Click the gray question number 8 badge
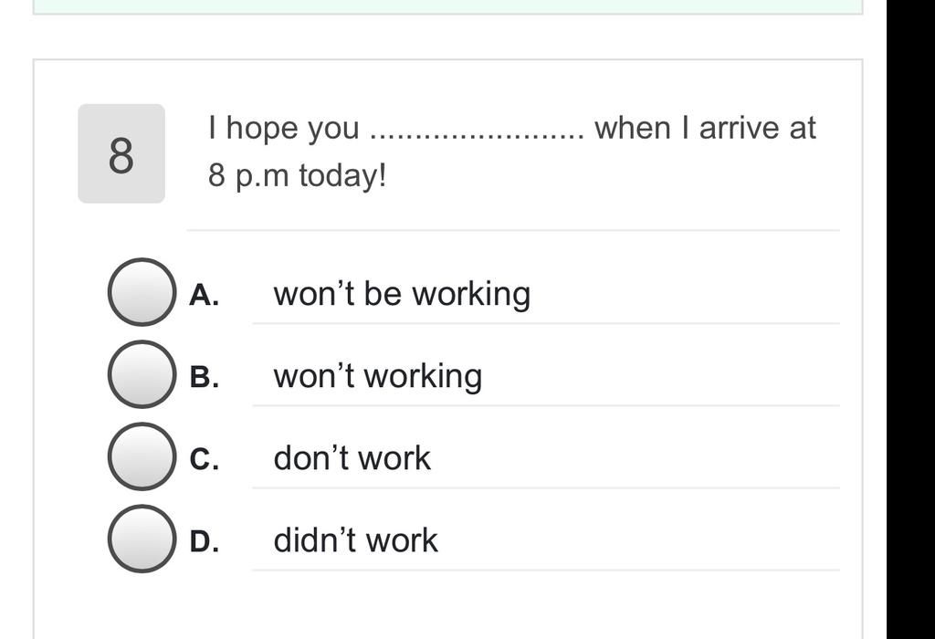Screen dimensions: 935x639 [x=121, y=153]
